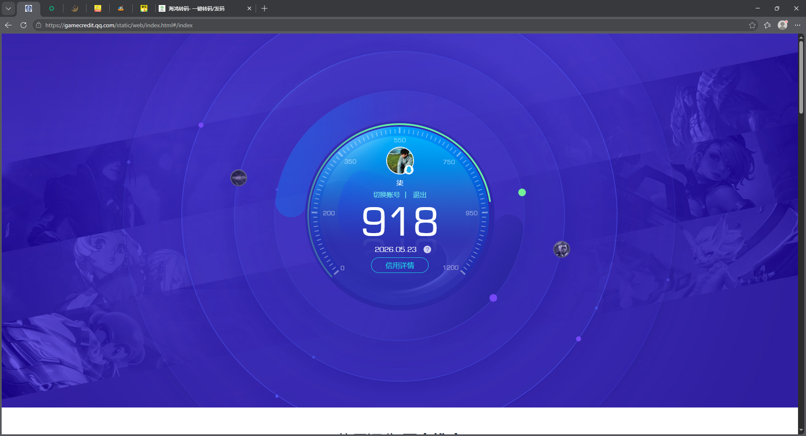This screenshot has width=806, height=436.
Task: Click the 750 gauge label
Action: (x=449, y=162)
